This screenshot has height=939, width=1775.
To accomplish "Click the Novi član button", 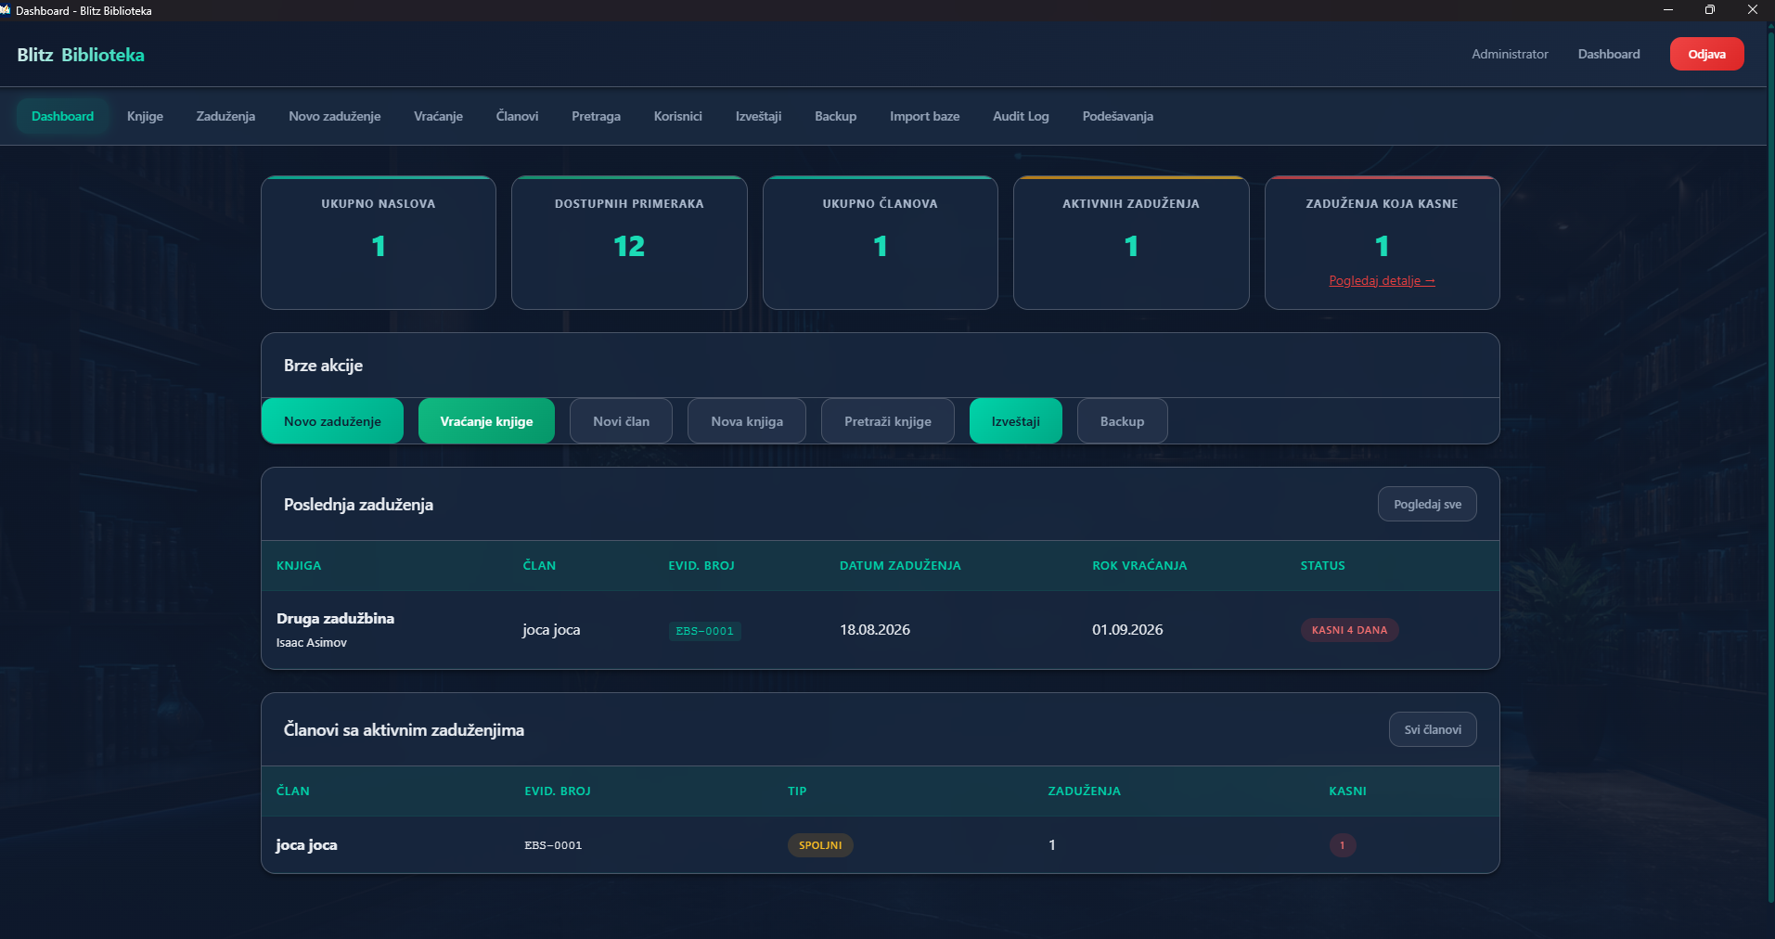I will point(621,421).
